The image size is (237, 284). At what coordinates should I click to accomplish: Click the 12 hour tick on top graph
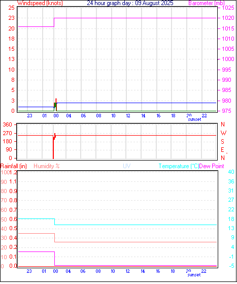pos(128,115)
